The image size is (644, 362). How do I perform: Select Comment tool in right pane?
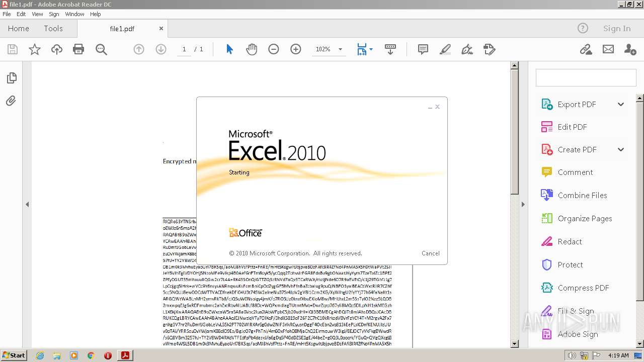[575, 172]
